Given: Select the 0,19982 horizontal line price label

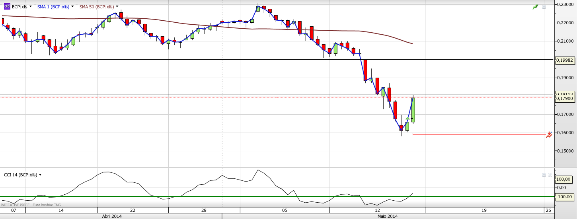Looking at the screenshot, I should 564,60.
